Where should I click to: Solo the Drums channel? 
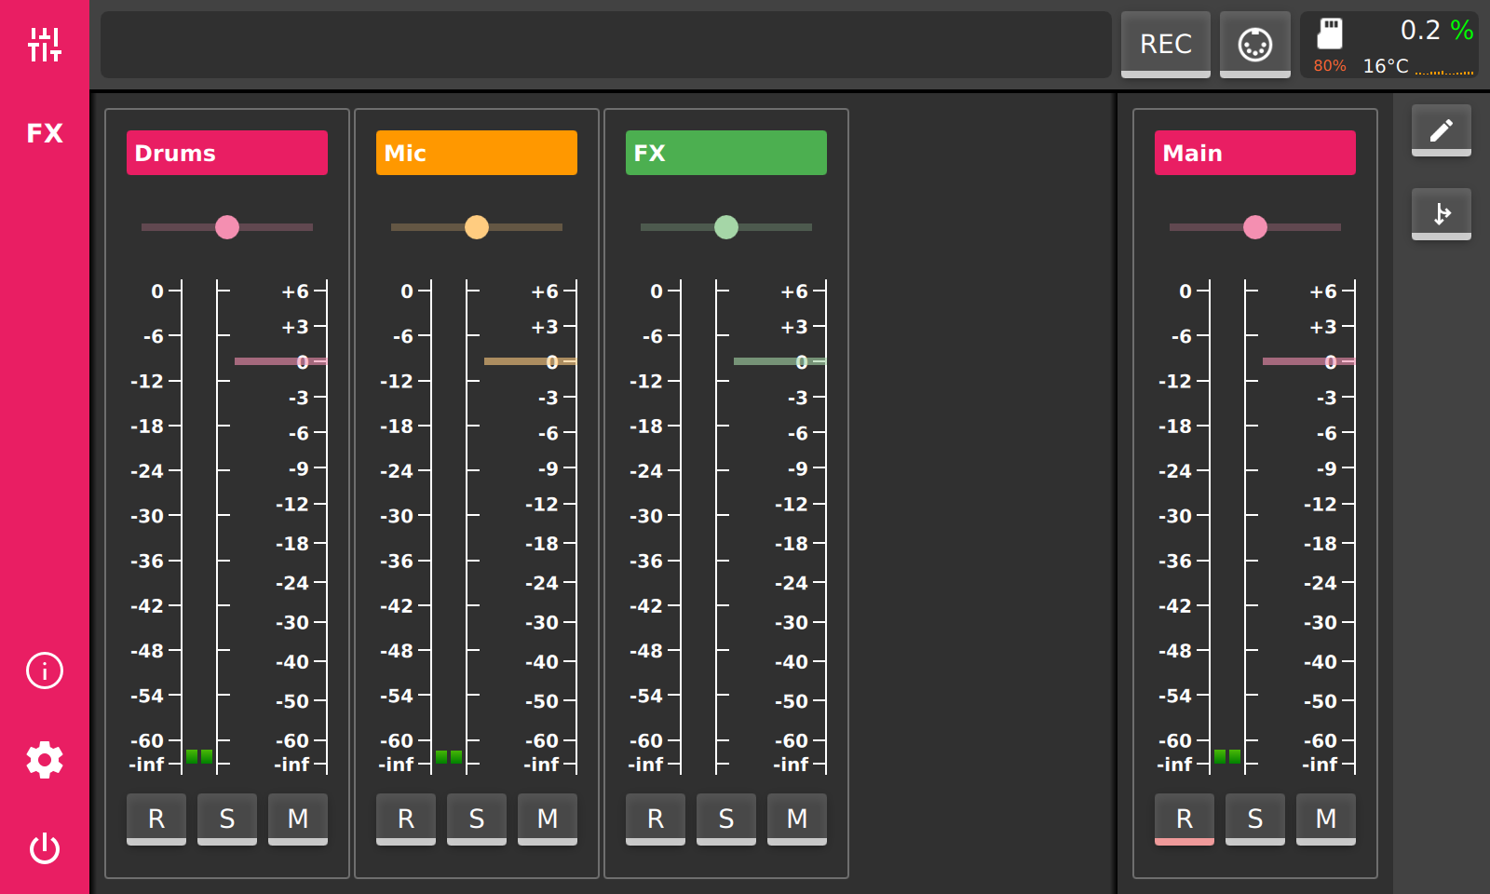(x=227, y=819)
